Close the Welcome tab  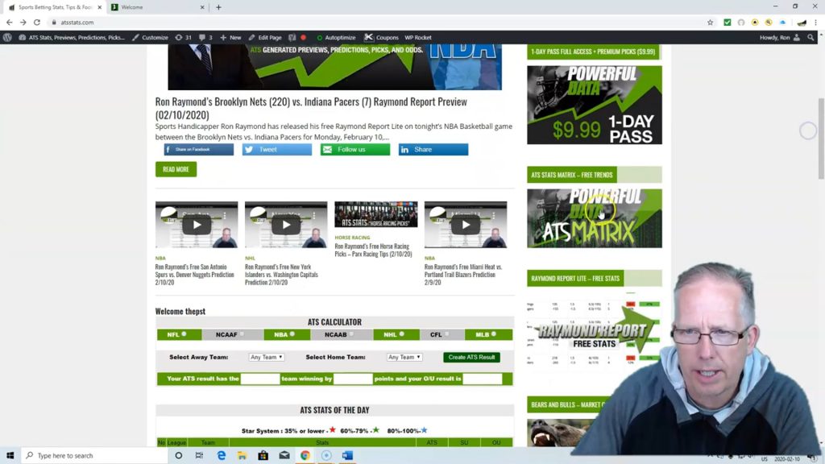coord(202,7)
